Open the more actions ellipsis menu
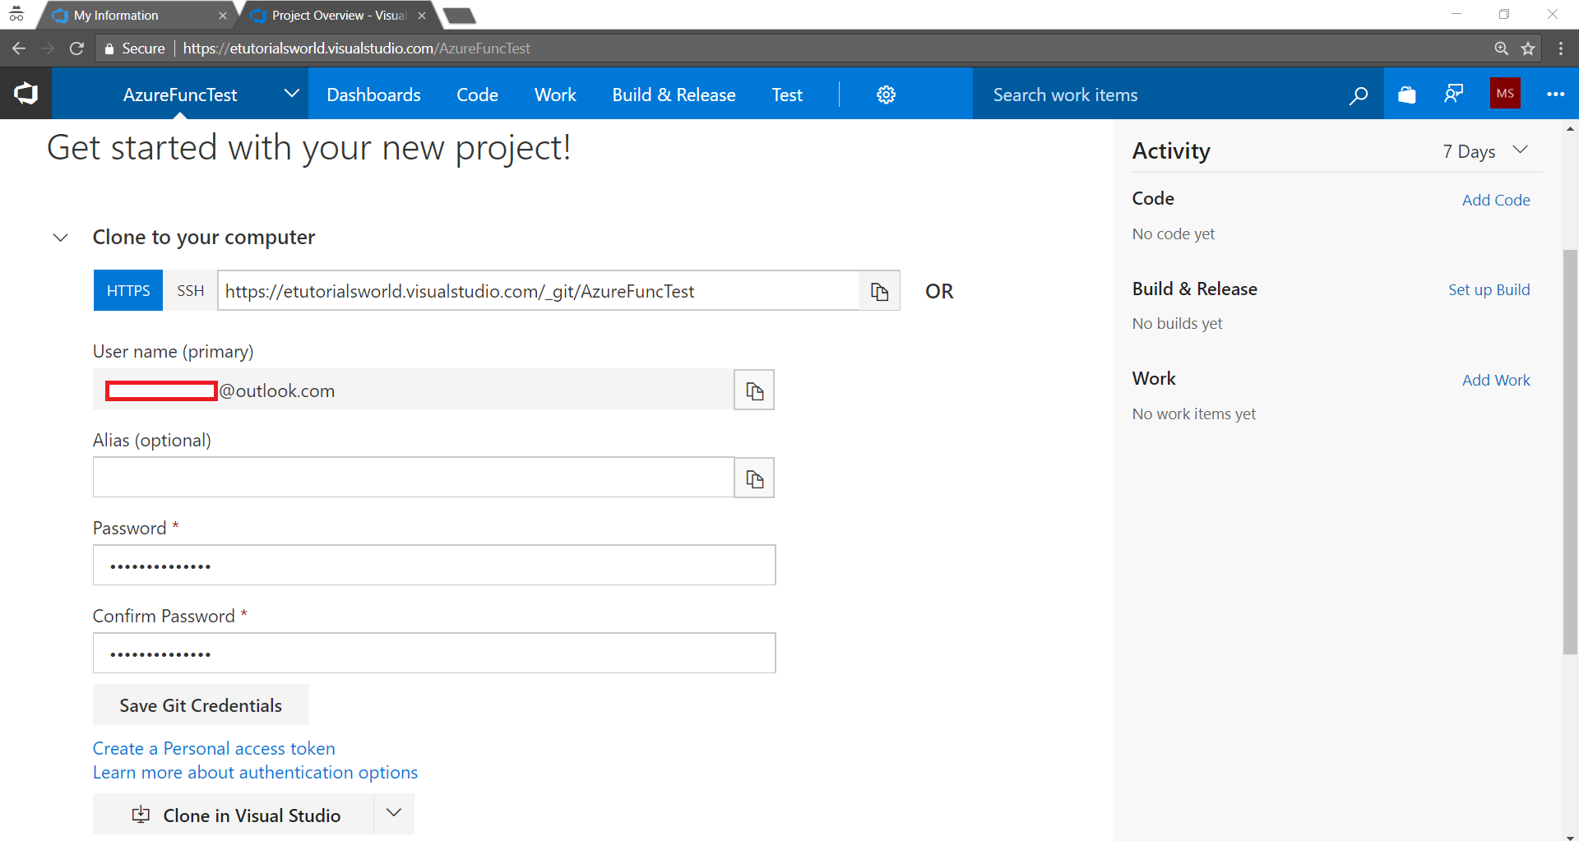Screen dimensions: 1579x841 (x=1555, y=95)
